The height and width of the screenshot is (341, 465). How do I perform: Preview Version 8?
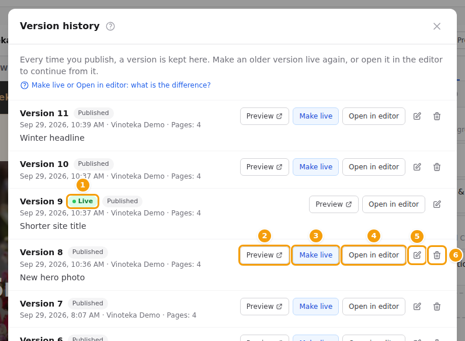click(264, 255)
